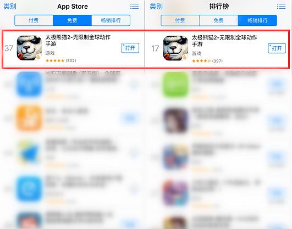Tap blurred orange app icon in left list
This screenshot has width=292, height=229.
pyautogui.click(x=29, y=118)
